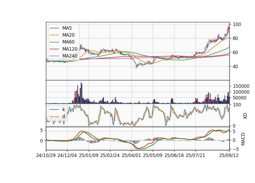Viewport: 255px width, 183px height.
Task: Click the KD axis label 0
Action: (234, 126)
